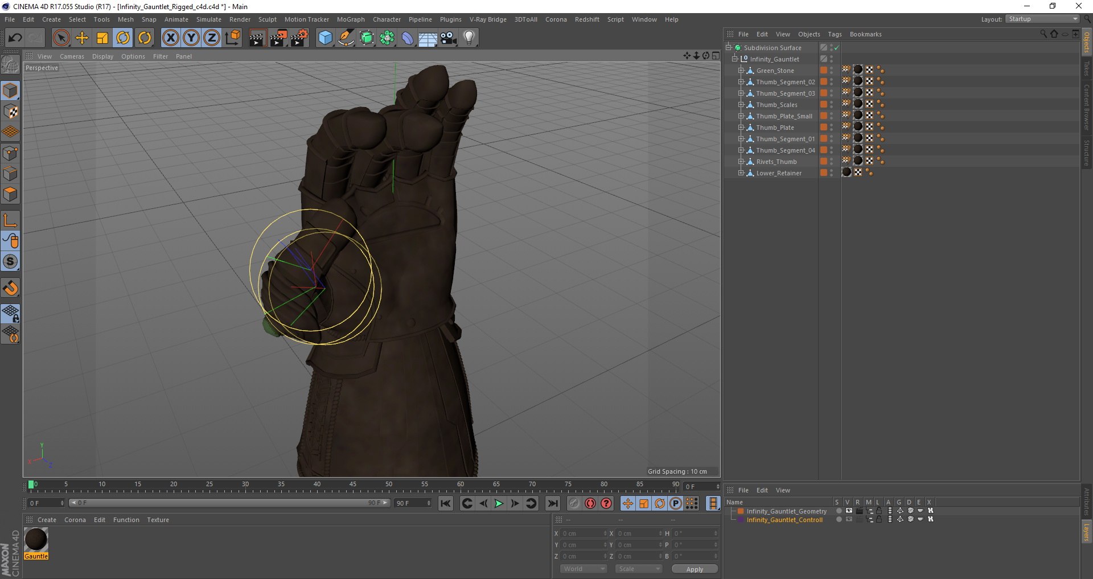
Task: Toggle Infinity_Gauntlet_Controll layer solo dot
Action: click(839, 519)
